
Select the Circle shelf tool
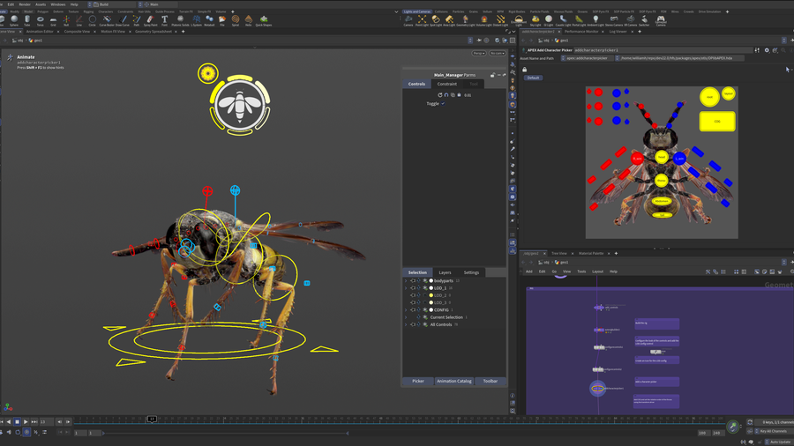point(92,20)
